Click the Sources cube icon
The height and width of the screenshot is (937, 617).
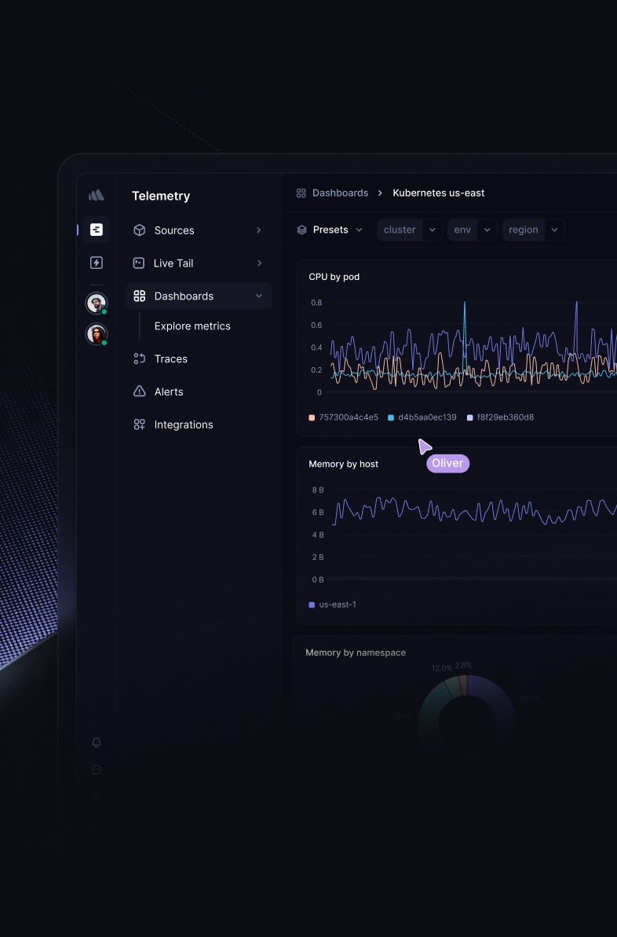(x=139, y=230)
